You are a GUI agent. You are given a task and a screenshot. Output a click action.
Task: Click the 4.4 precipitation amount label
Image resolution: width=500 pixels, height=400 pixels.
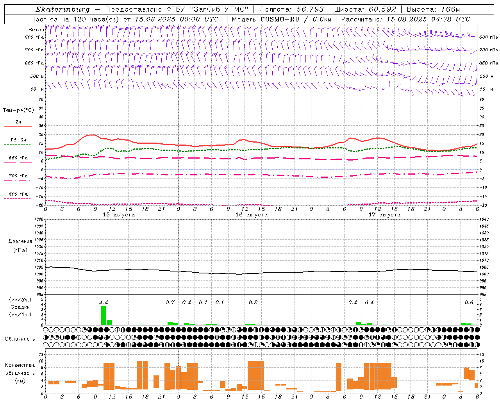(104, 302)
